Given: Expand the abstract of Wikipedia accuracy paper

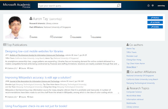Looking at the screenshot, I should (118, 93).
